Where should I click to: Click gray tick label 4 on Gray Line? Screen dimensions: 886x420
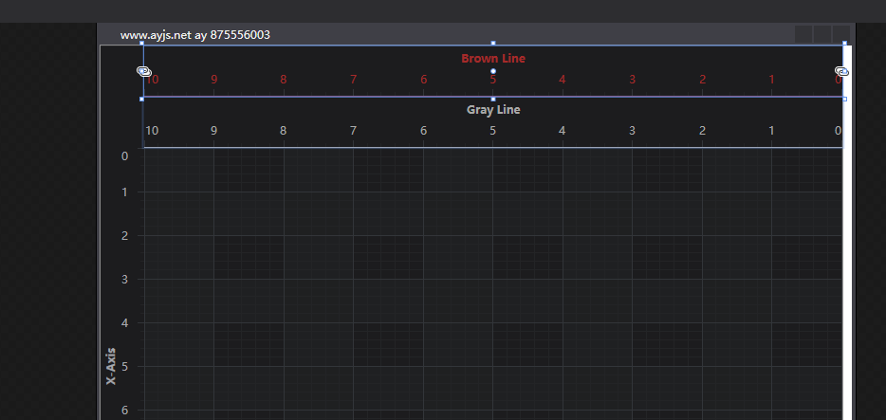[x=563, y=131]
